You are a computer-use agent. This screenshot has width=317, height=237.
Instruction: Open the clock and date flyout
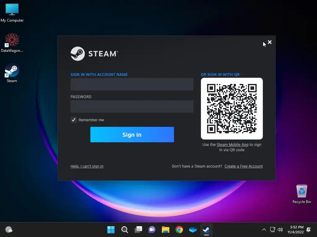pyautogui.click(x=296, y=230)
